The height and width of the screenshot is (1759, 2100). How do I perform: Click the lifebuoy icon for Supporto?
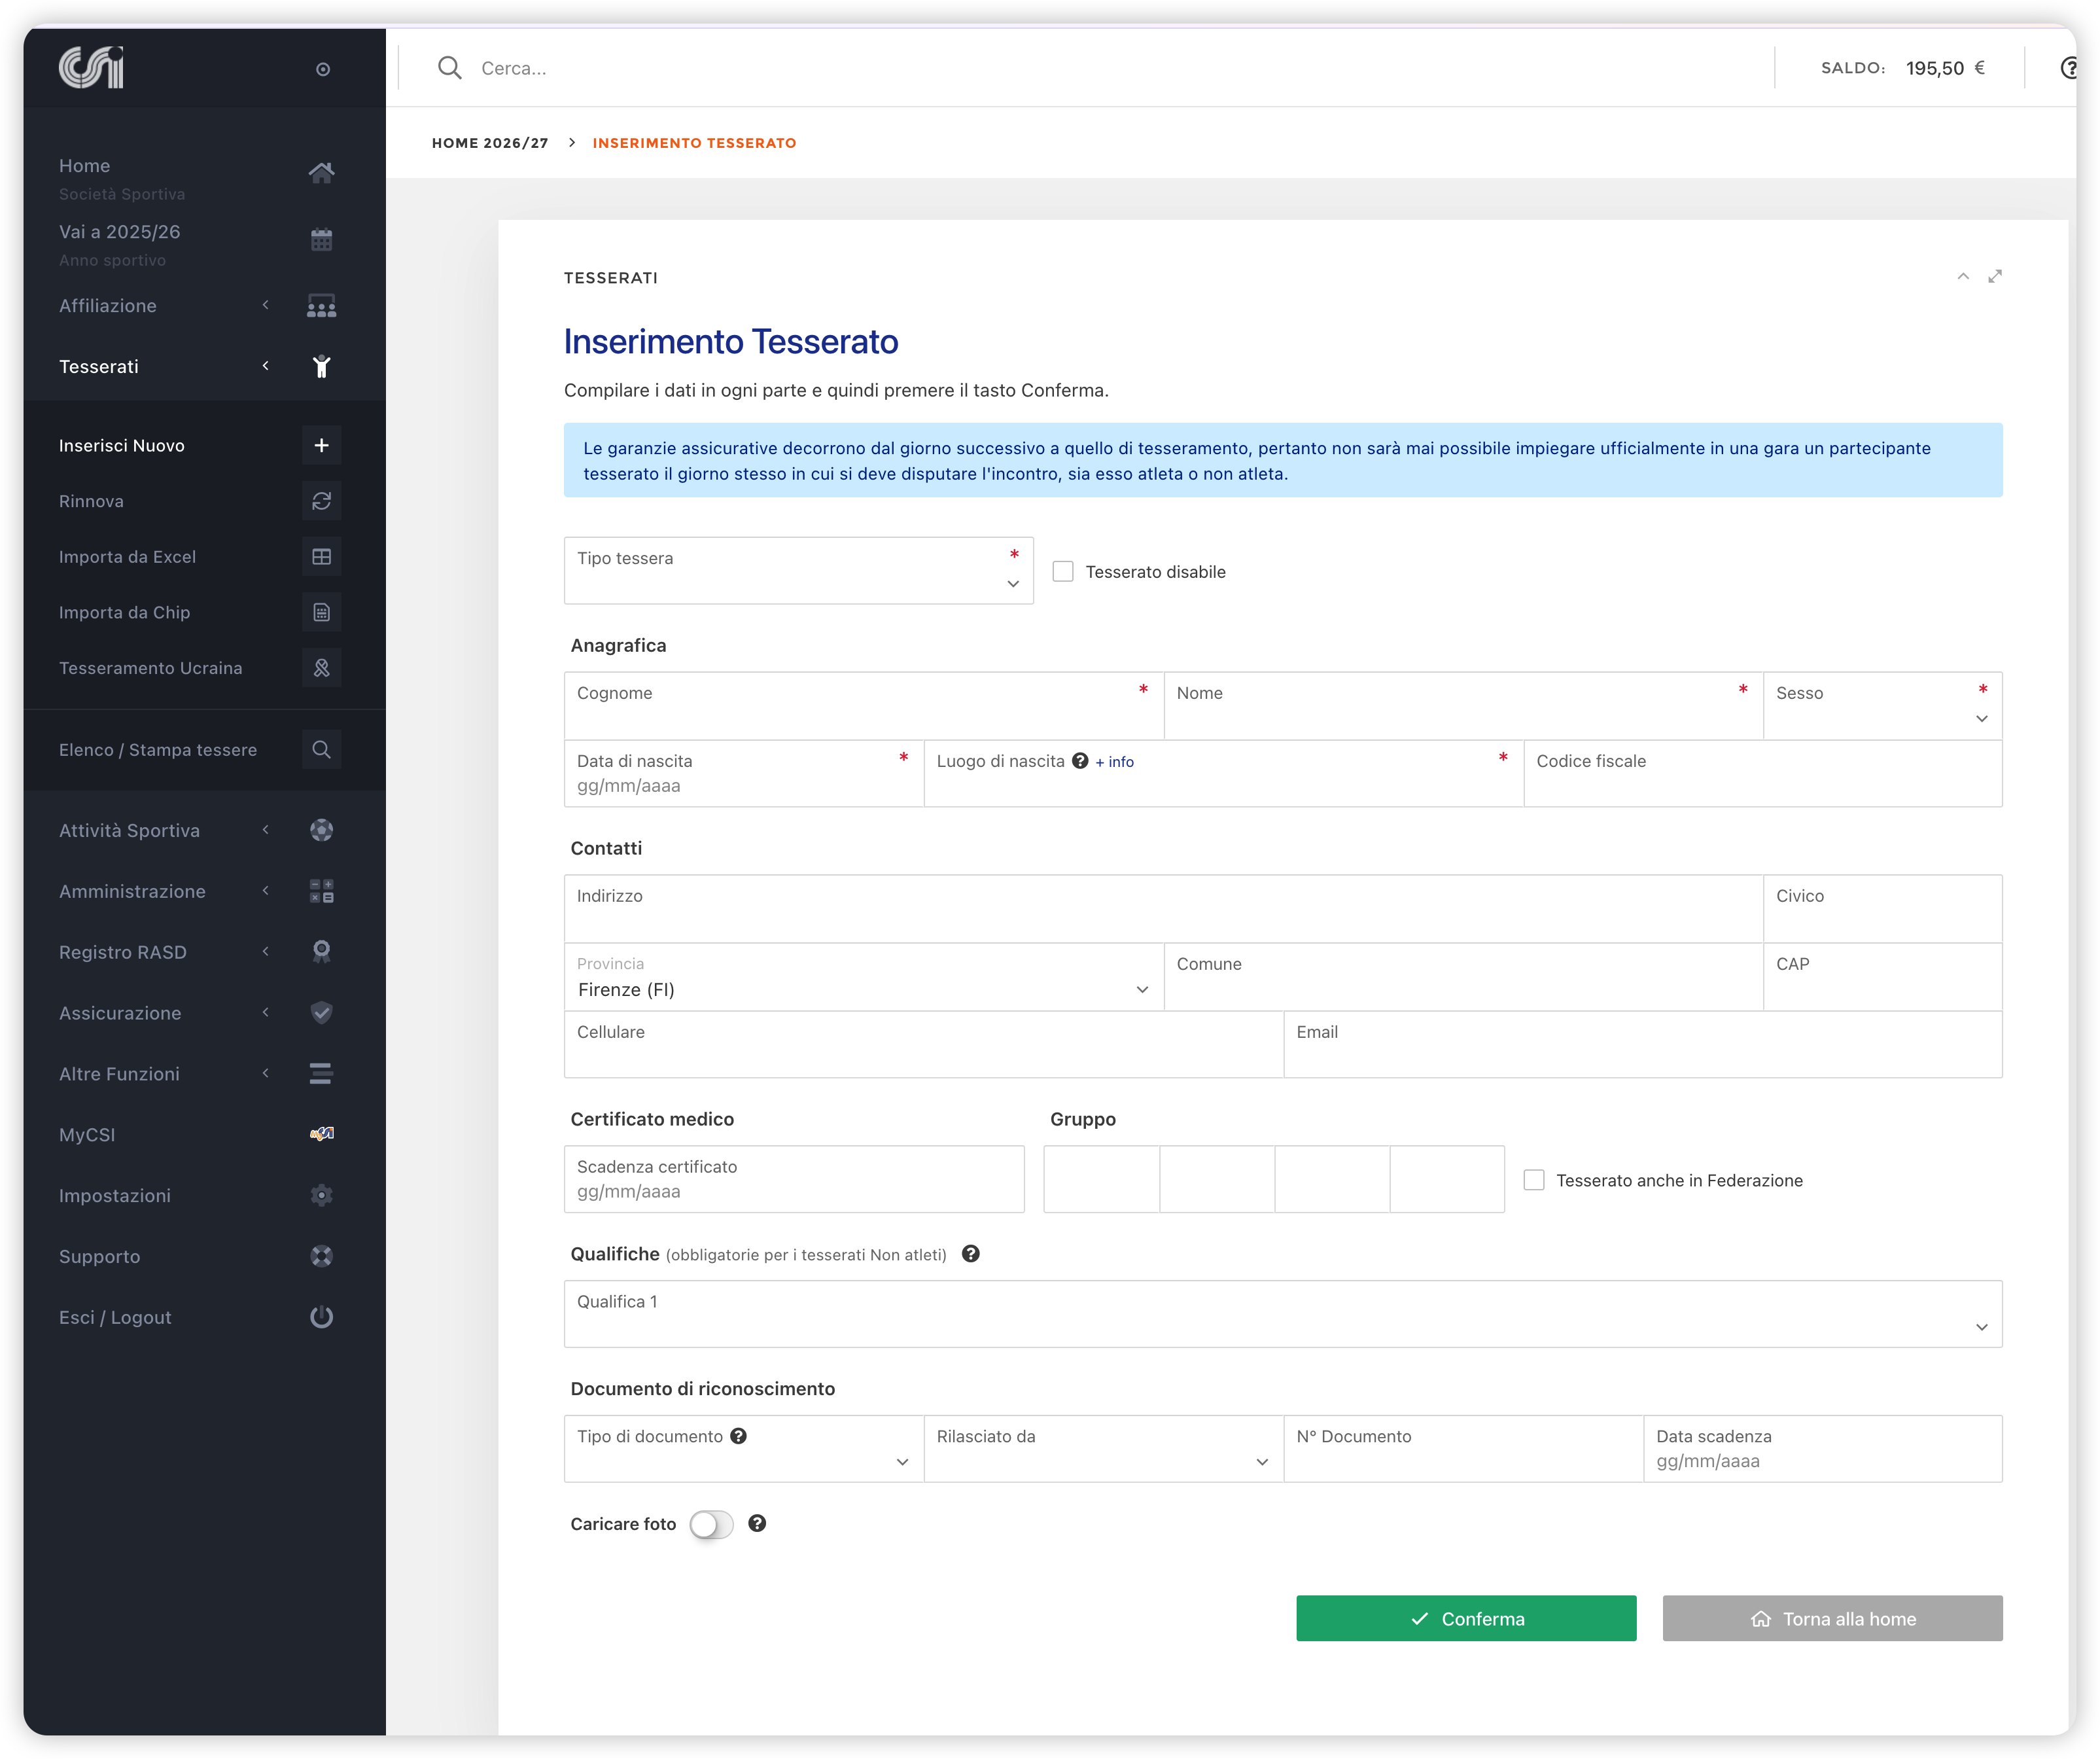[321, 1256]
